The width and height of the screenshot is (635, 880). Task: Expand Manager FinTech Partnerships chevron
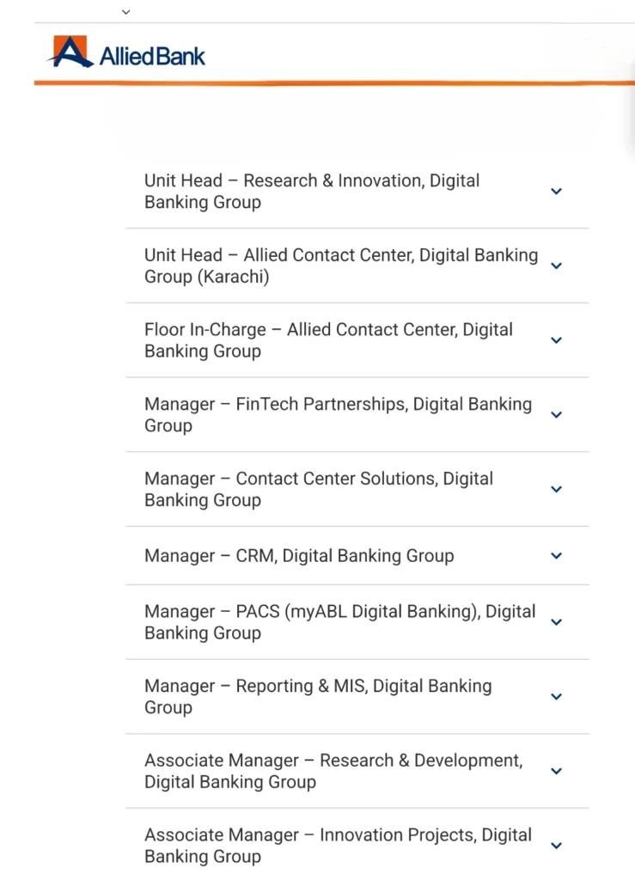[x=556, y=415]
